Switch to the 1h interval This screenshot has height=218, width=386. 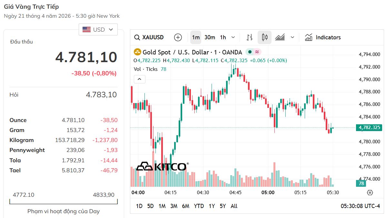pos(223,37)
